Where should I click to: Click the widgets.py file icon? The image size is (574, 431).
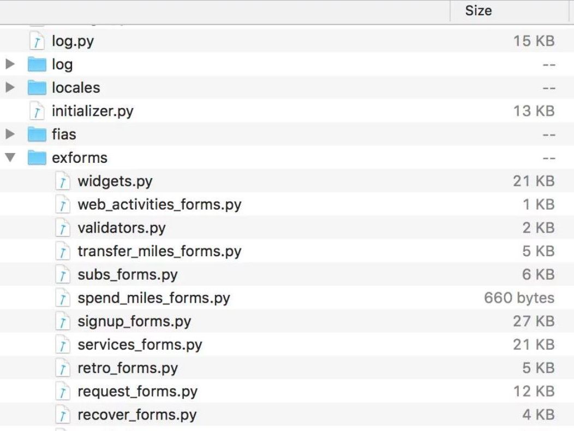(63, 181)
